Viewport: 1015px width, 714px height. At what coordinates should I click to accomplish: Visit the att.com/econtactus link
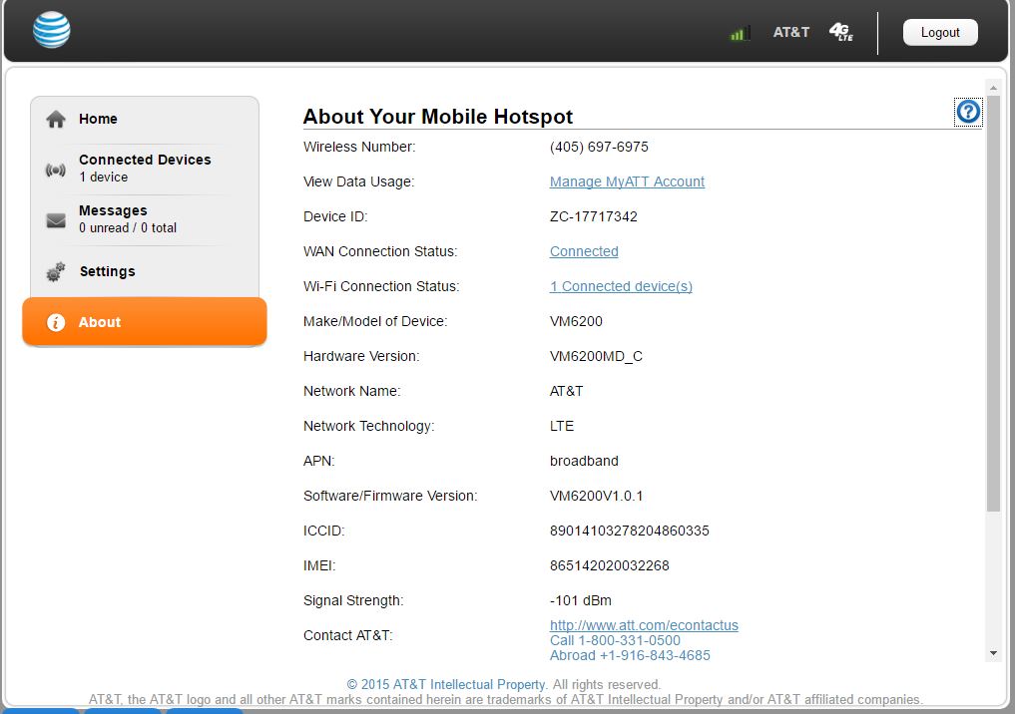click(x=644, y=625)
